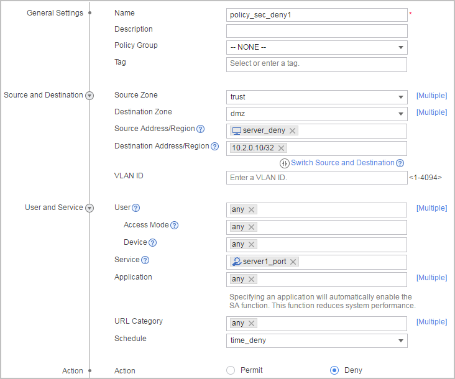Screen dimensions: 455x379
Task: Select the Deny action radio button
Action: pos(334,370)
